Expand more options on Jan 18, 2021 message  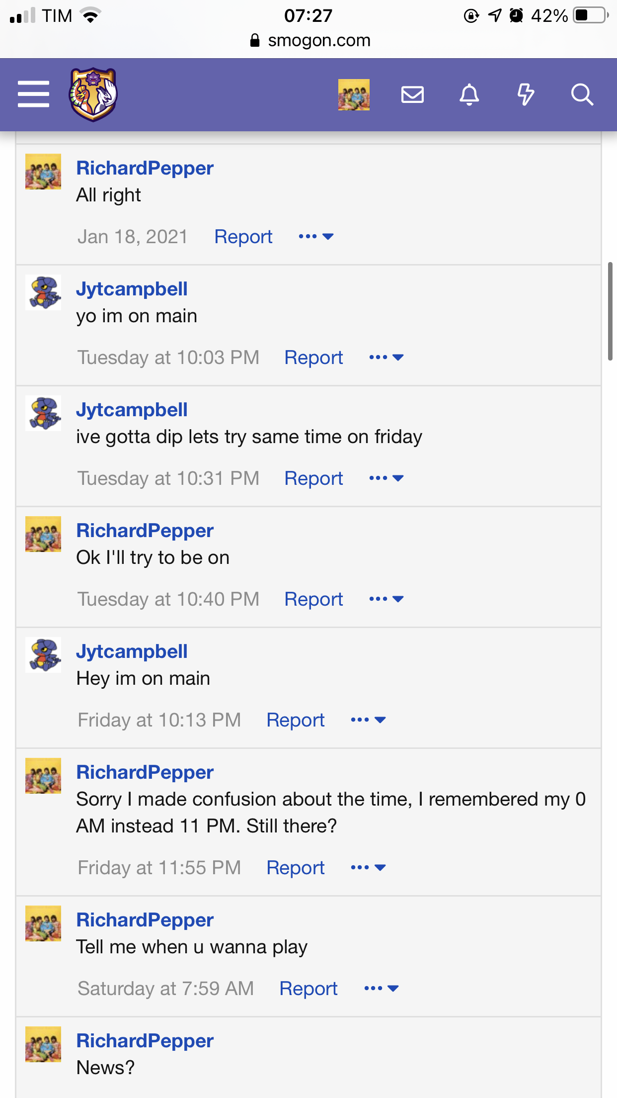click(x=316, y=237)
